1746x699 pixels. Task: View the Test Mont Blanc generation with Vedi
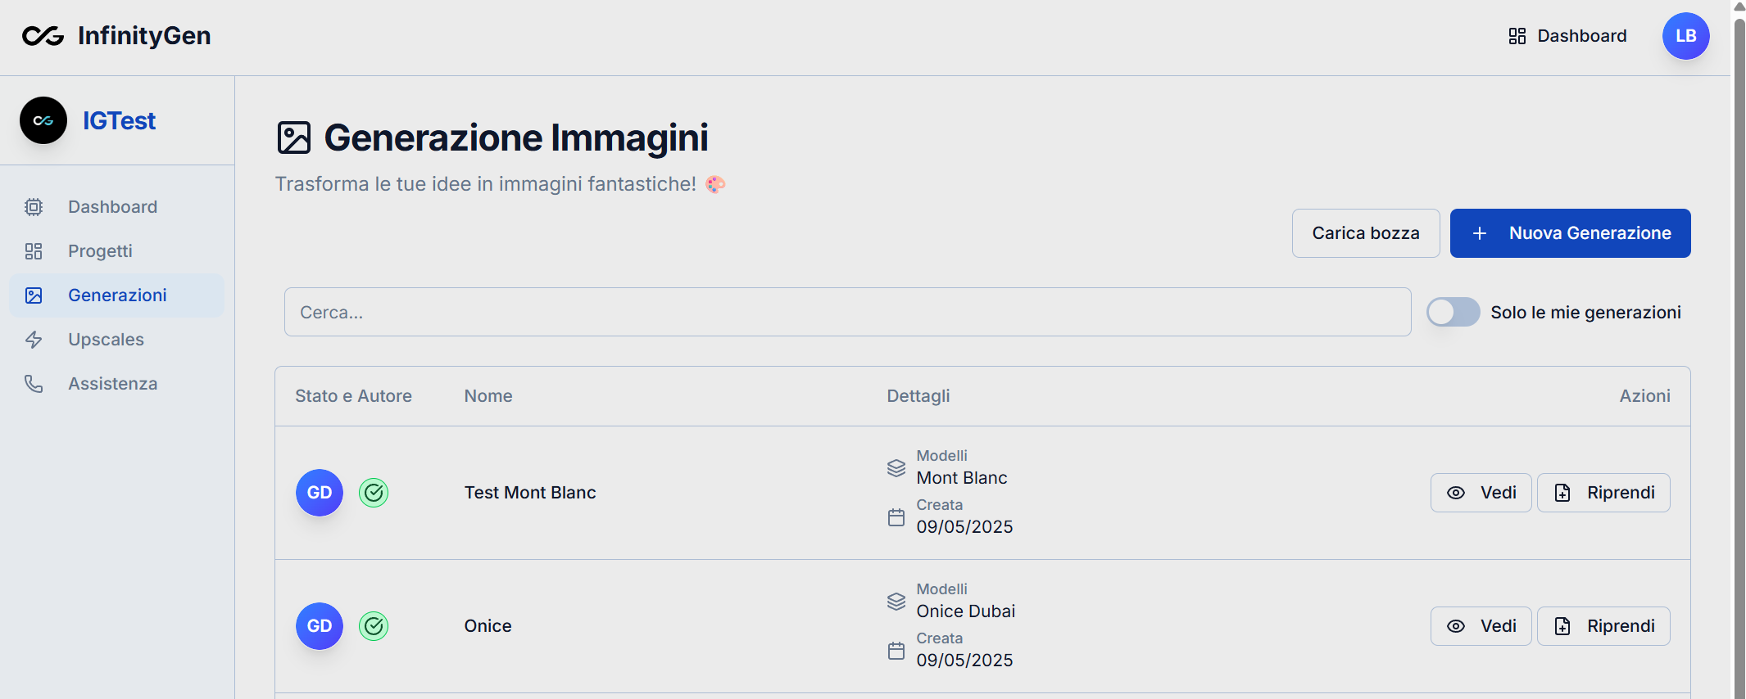click(1481, 493)
